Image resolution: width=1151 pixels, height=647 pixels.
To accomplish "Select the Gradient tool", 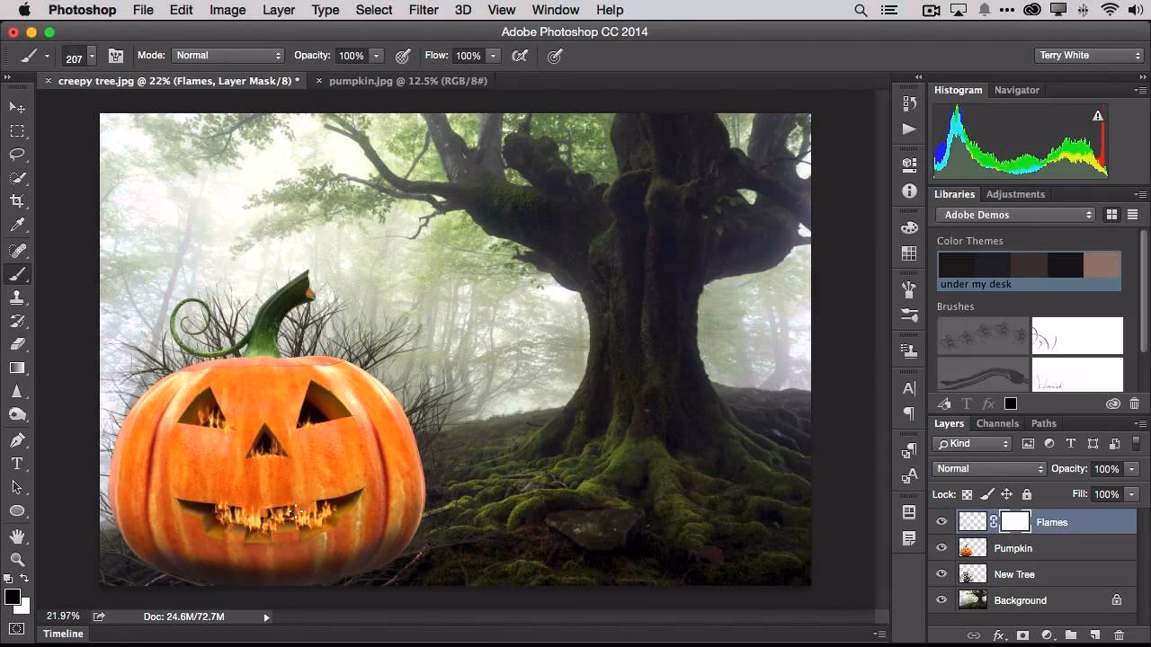I will 18,368.
